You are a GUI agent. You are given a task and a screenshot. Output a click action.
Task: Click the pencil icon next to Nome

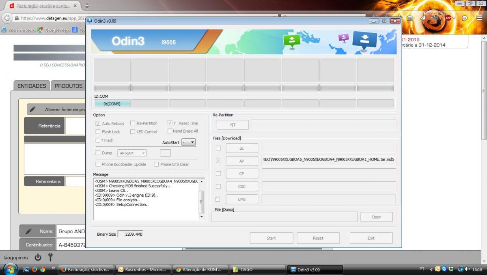[28, 231]
